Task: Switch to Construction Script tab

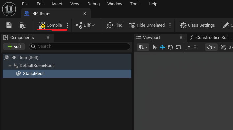Action: 210,38
